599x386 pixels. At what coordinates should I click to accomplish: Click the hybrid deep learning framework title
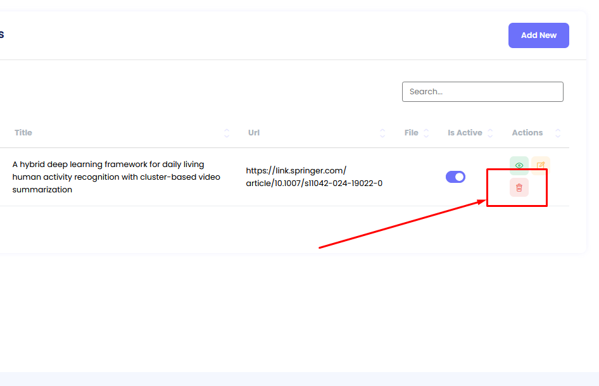coord(116,177)
